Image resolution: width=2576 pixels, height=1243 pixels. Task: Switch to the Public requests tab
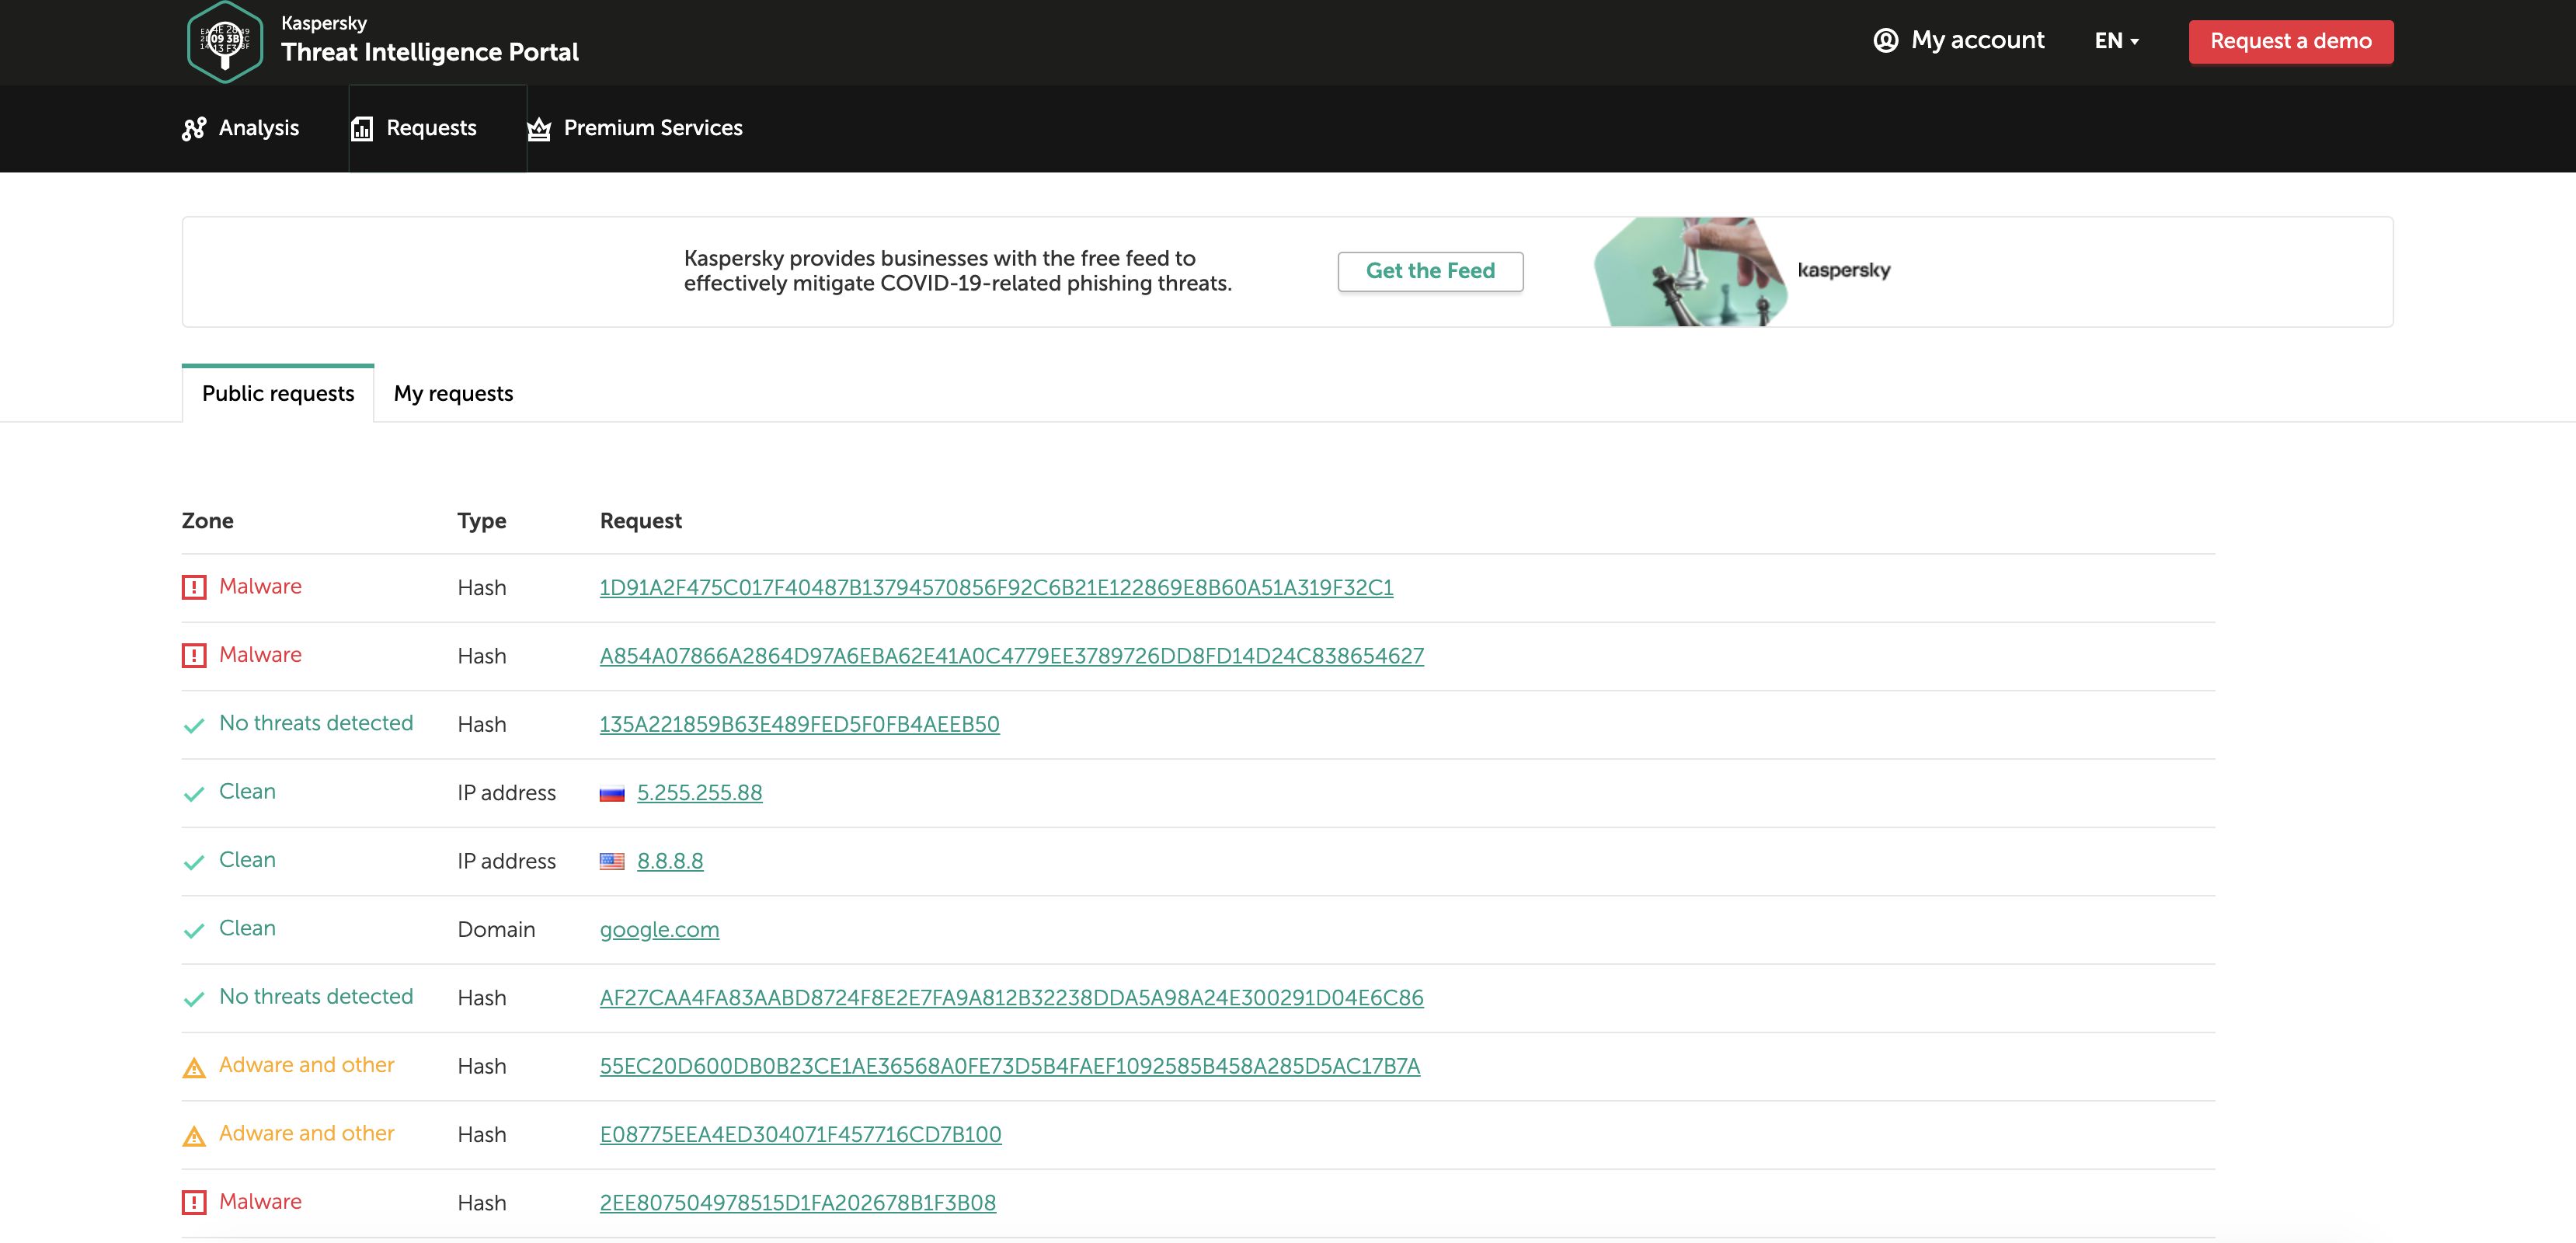[x=277, y=392]
